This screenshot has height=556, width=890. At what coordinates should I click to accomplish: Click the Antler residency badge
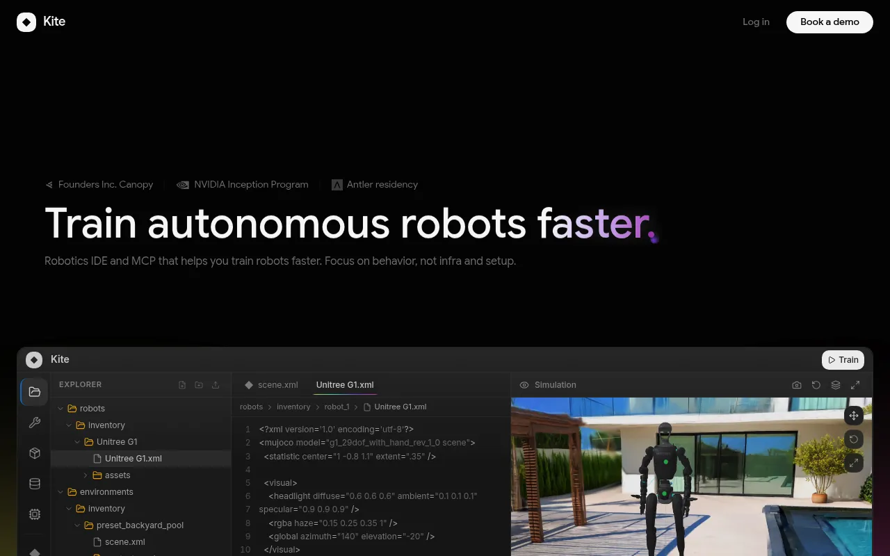pos(375,184)
